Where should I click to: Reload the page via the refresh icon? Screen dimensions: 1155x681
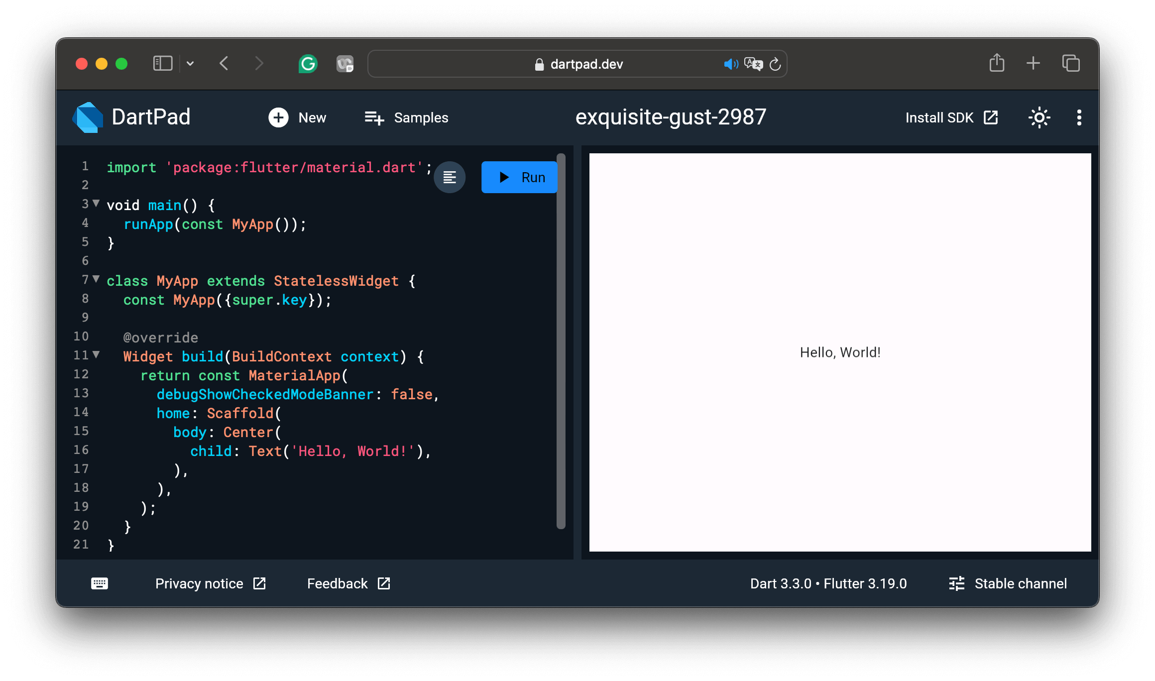[x=775, y=64]
